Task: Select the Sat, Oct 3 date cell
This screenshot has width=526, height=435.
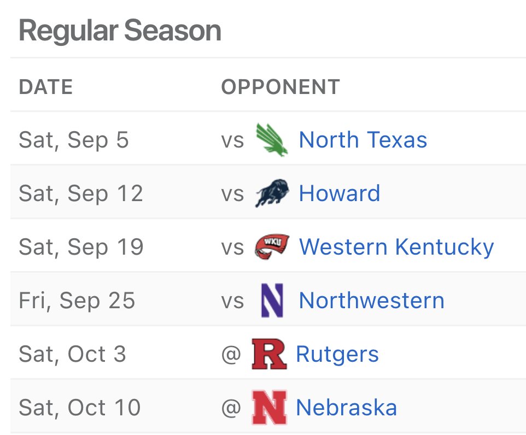Action: click(73, 354)
